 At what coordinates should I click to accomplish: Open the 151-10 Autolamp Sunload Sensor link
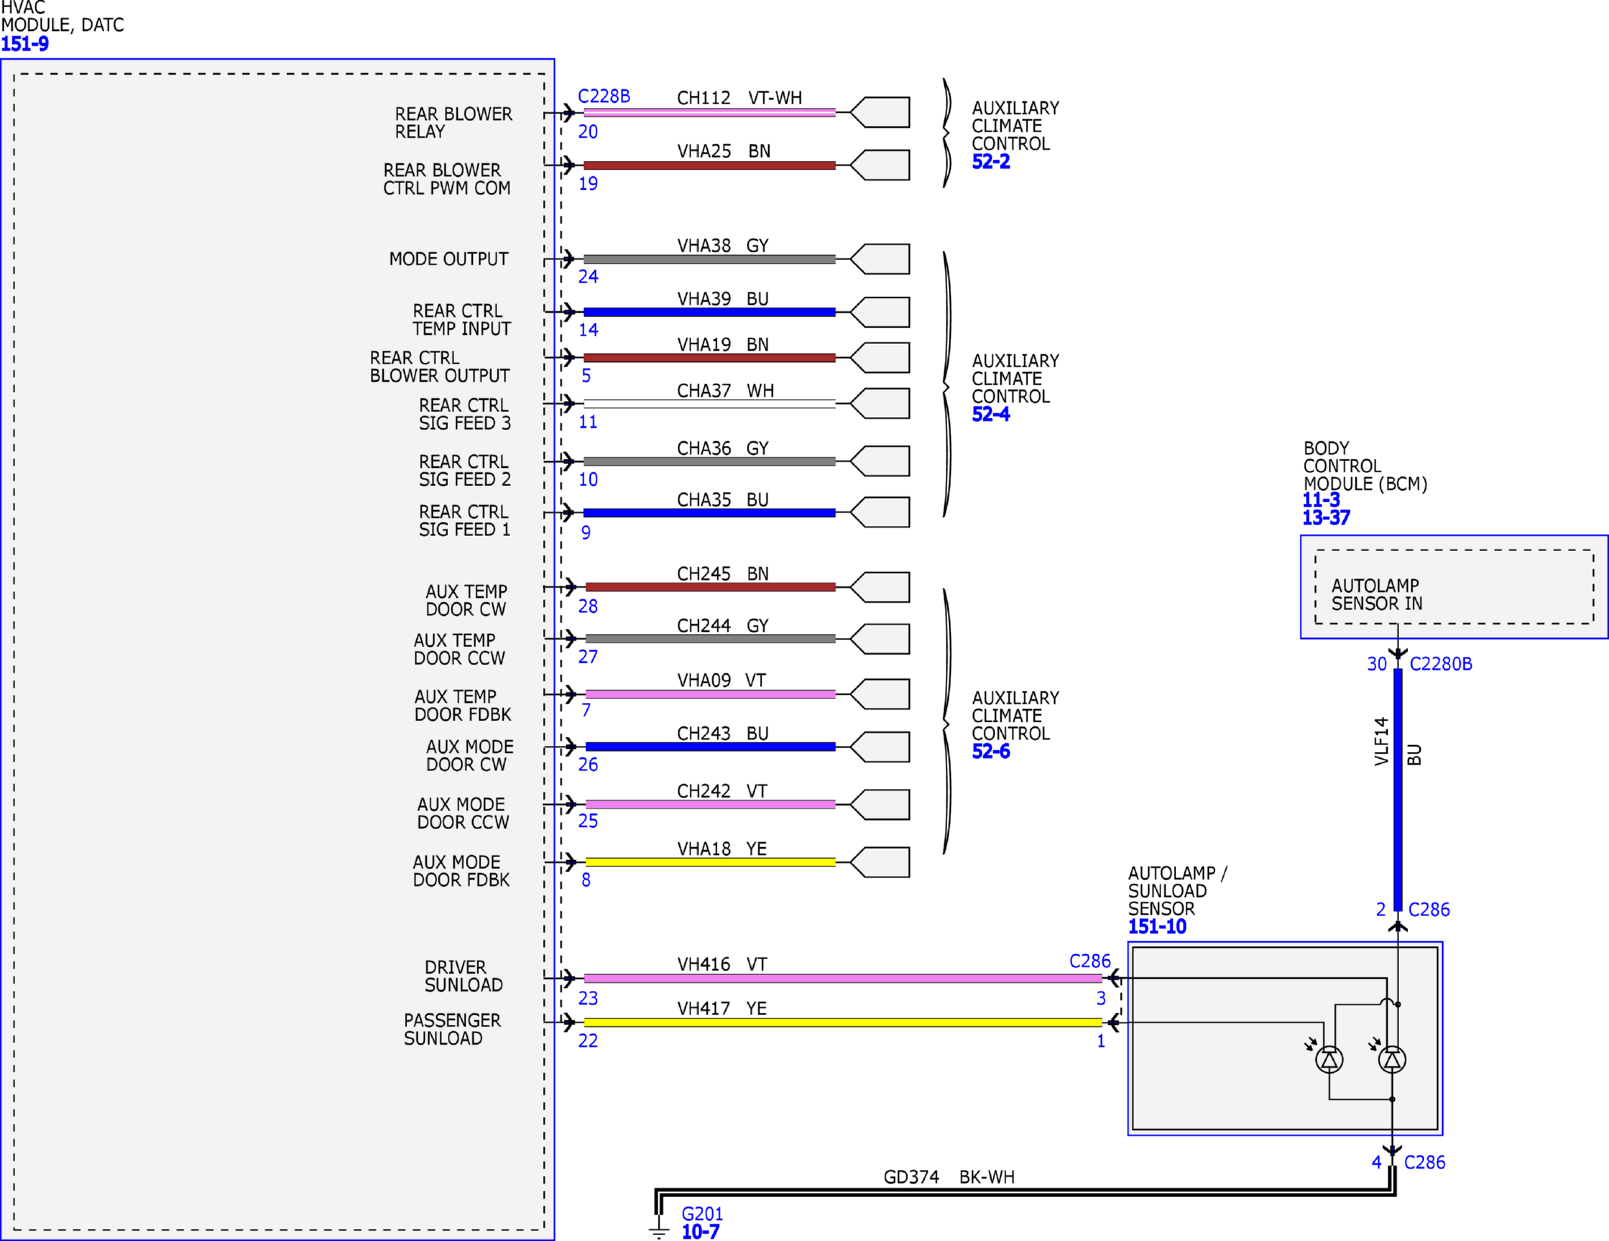pyautogui.click(x=1157, y=927)
